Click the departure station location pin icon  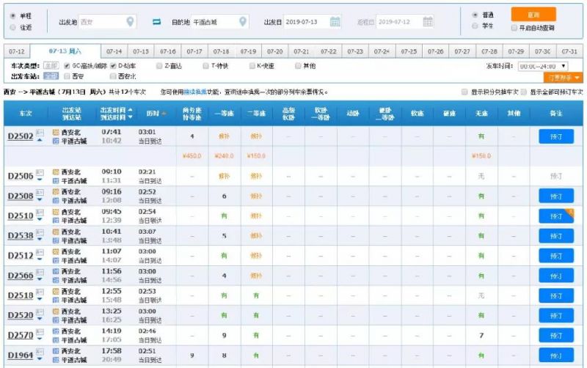pyautogui.click(x=130, y=22)
